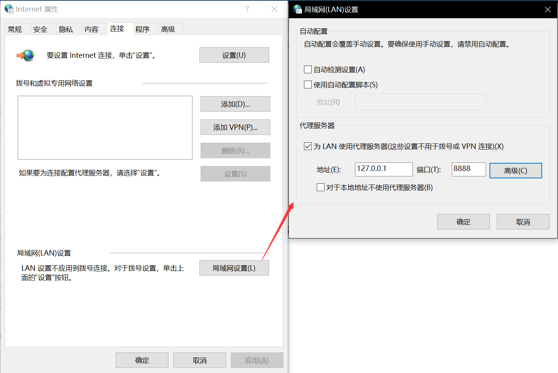Tick 对于本地地址不使用代理服务器(B) checkbox

(x=321, y=187)
